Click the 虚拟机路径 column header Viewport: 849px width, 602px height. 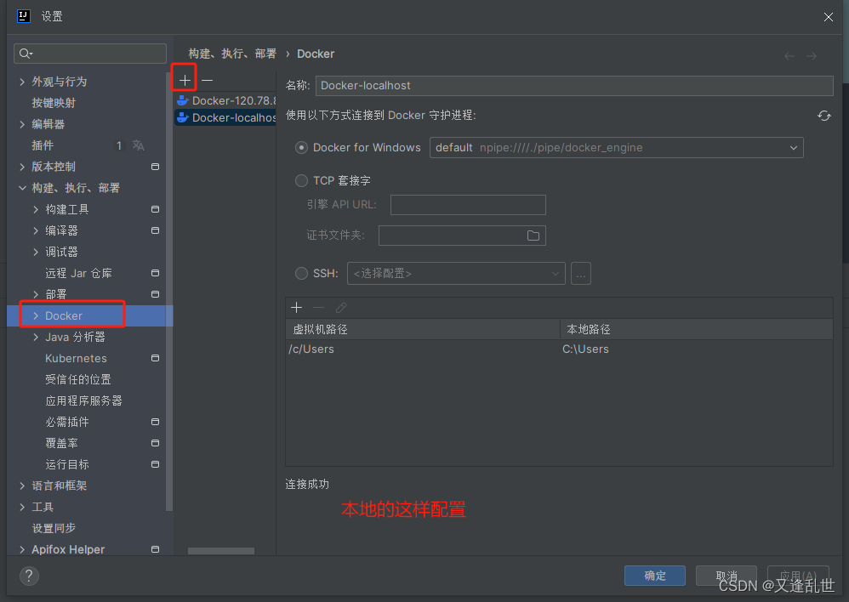coord(422,329)
